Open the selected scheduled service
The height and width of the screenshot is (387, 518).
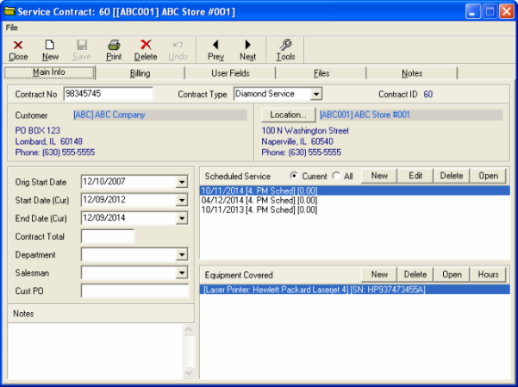[x=488, y=176]
